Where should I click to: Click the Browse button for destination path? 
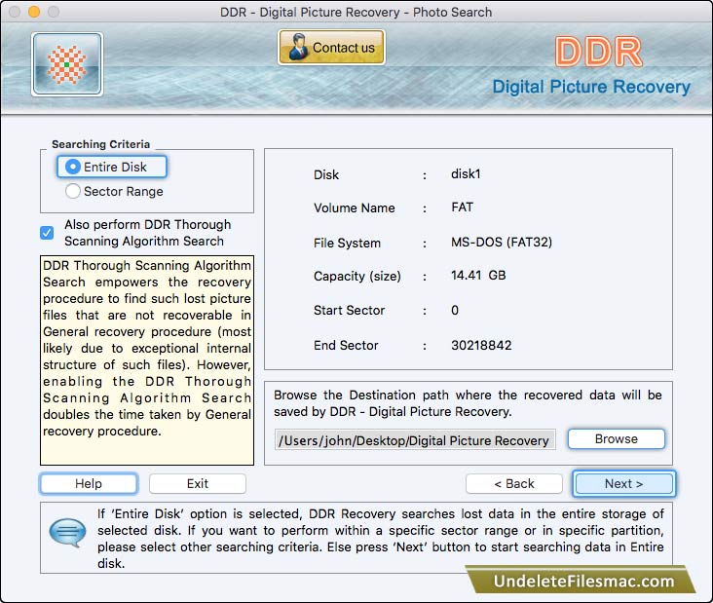pyautogui.click(x=617, y=438)
